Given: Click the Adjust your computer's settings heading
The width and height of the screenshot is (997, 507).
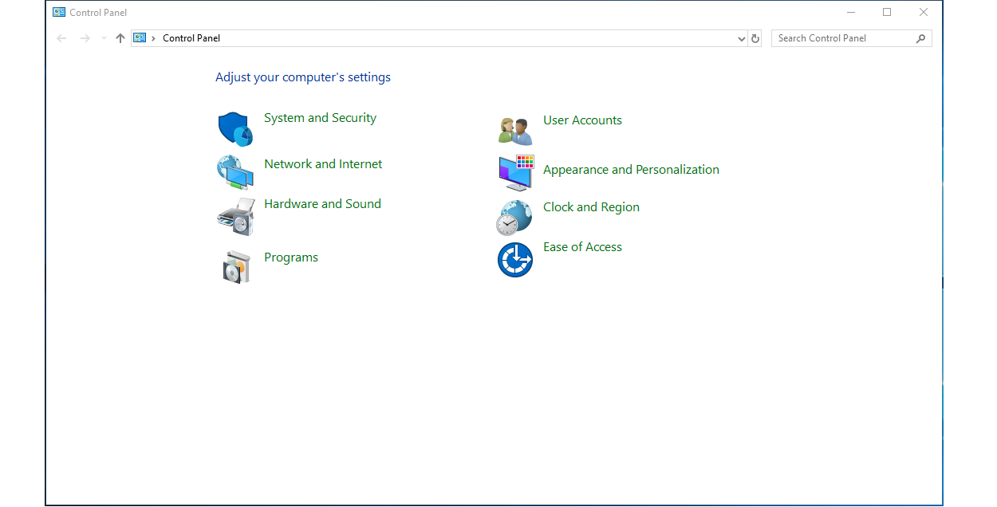Looking at the screenshot, I should point(303,77).
